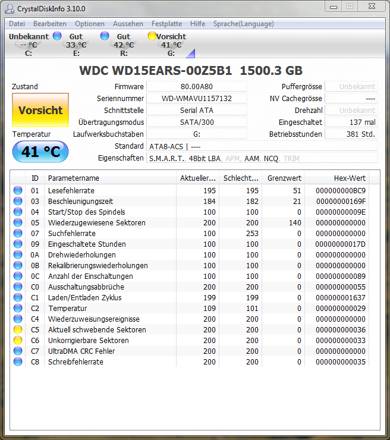The height and width of the screenshot is (440, 390).
Task: Click the drive title WDC WD15EARS-00Z5B1
Action: [x=156, y=70]
